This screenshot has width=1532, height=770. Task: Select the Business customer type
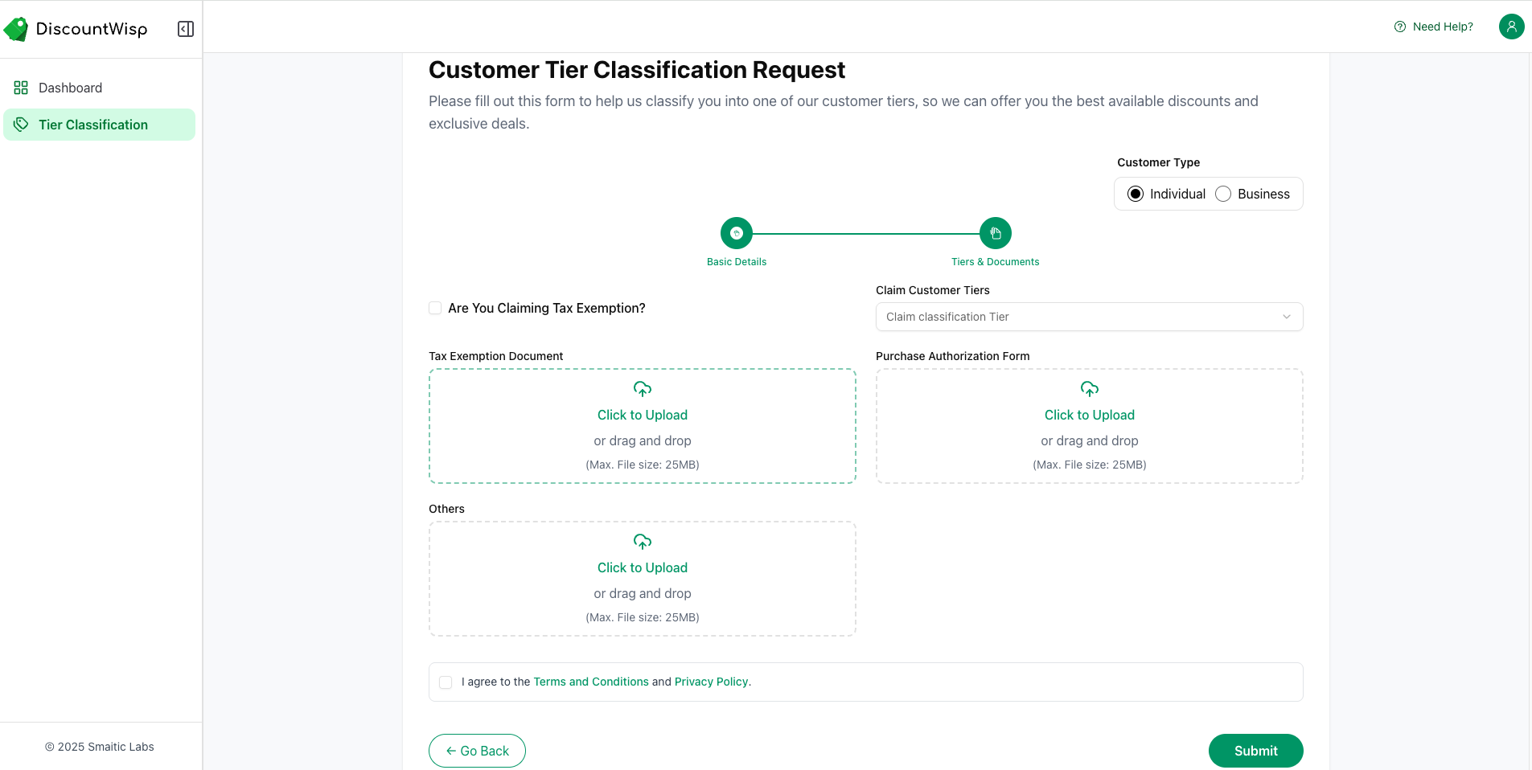pos(1223,194)
